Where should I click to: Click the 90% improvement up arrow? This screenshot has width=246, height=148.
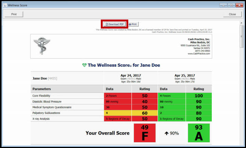167,133
